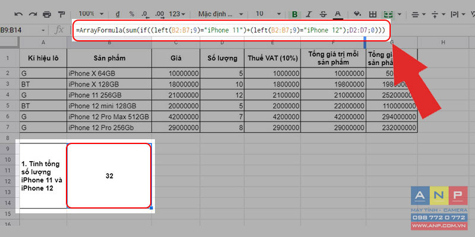Select column C header
Viewport: 475px width, 237px height.
tap(176, 43)
